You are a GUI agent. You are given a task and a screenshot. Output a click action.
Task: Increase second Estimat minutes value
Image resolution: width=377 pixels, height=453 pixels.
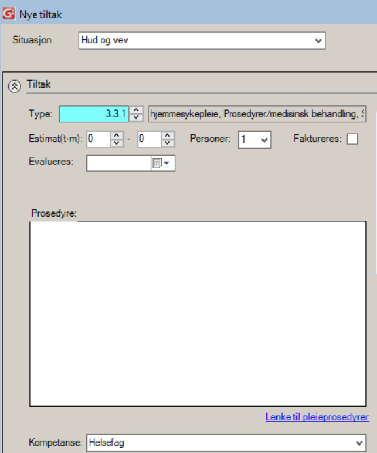(x=168, y=136)
